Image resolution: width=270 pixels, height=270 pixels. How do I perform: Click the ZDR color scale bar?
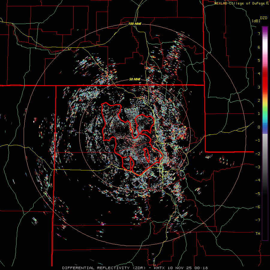265,133
